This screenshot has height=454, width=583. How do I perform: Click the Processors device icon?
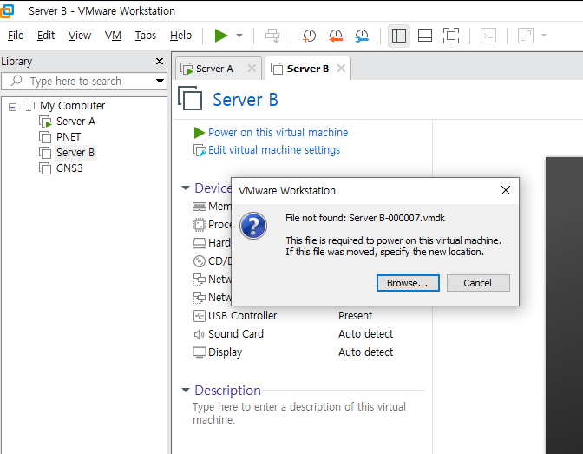pyautogui.click(x=200, y=225)
